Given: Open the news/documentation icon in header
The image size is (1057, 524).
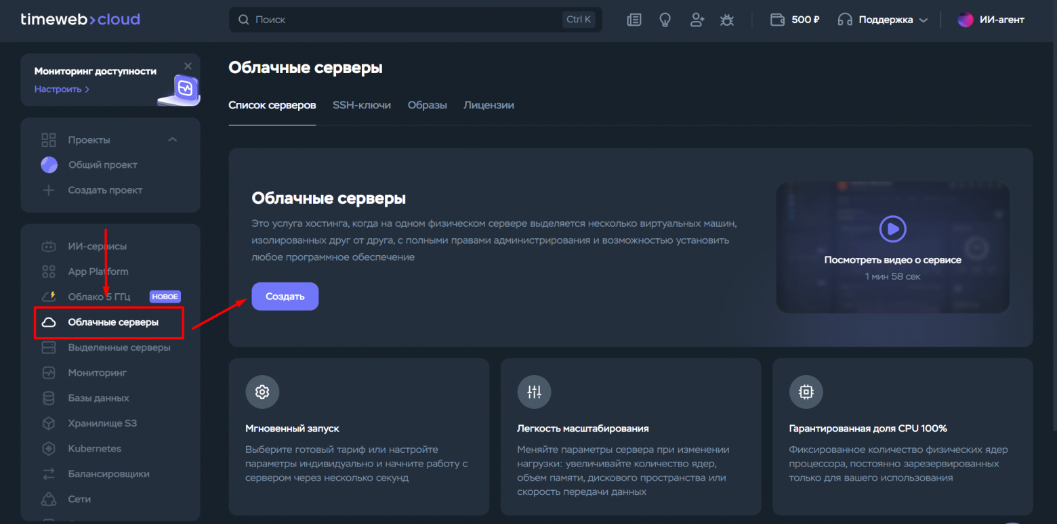Looking at the screenshot, I should (x=634, y=20).
